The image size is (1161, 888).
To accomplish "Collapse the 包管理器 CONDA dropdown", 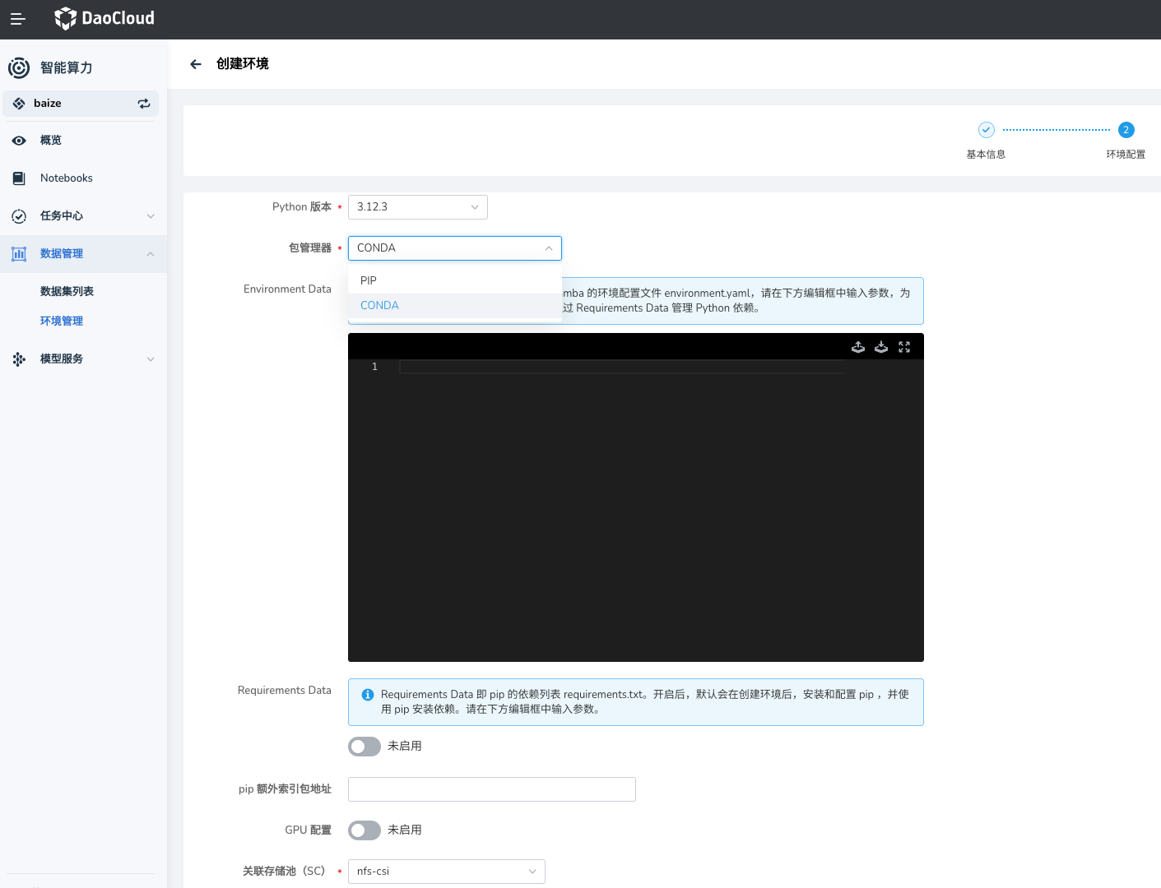I will (454, 248).
